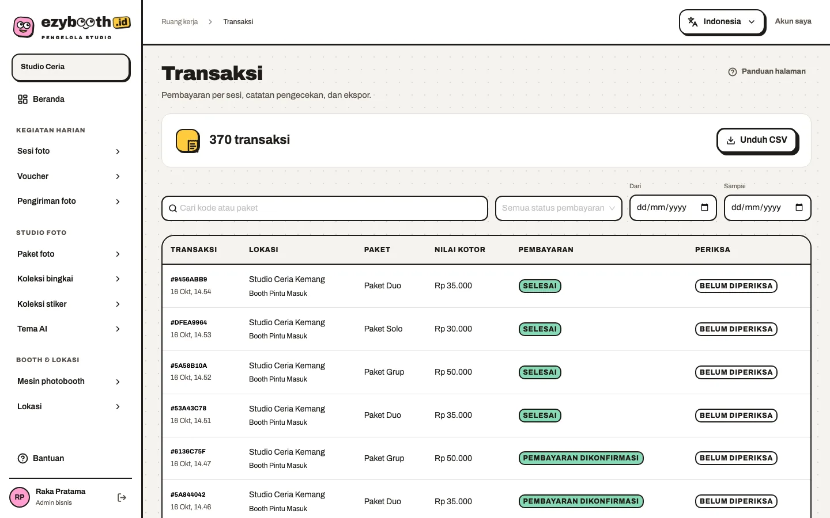
Task: Click the Studio Ceria studio selector
Action: pyautogui.click(x=71, y=67)
